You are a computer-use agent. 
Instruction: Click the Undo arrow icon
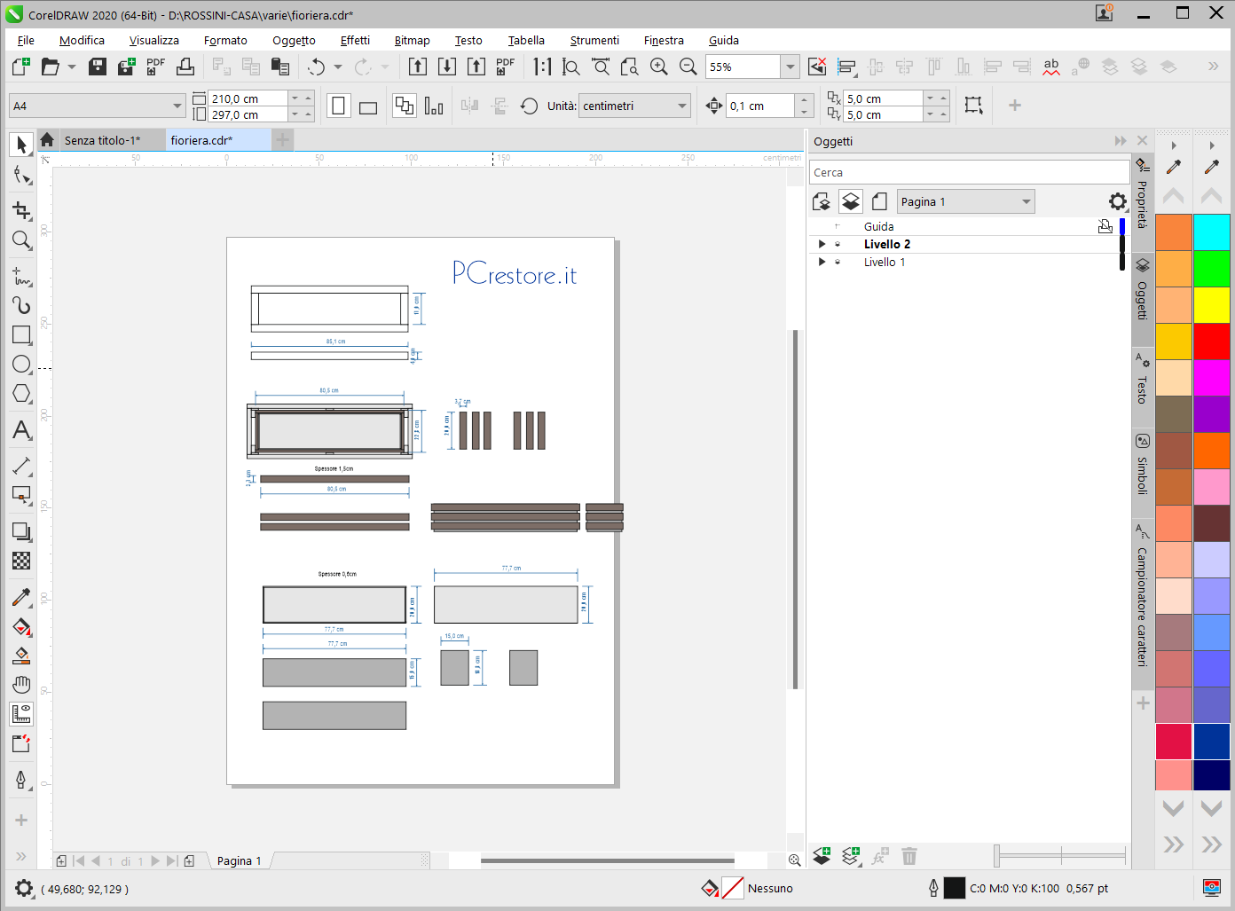coord(317,67)
